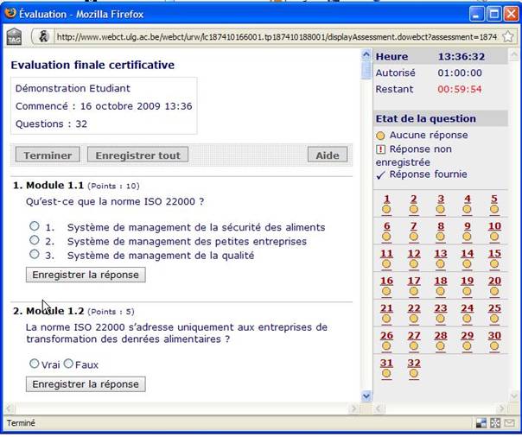Click the TAG icon beside the address bar
Viewport: 522px width, 437px height.
(14, 36)
